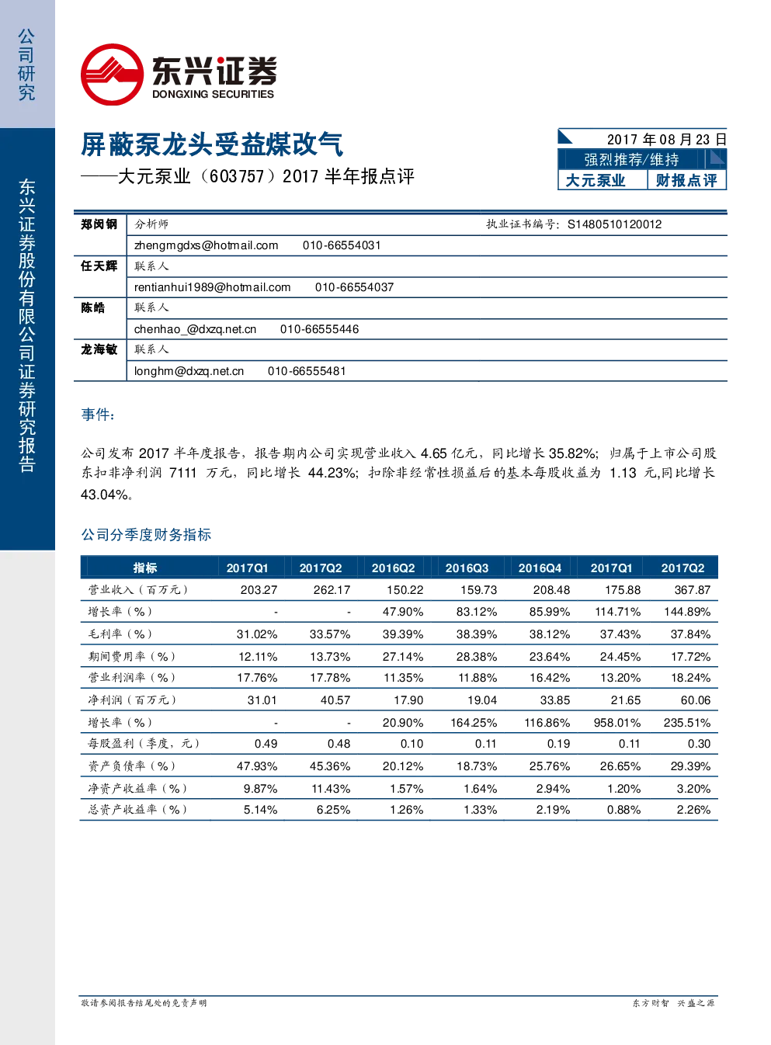Screen dimensions: 771x1045
Task: Click the date 2017 年 08 月 23 日
Action: point(666,139)
